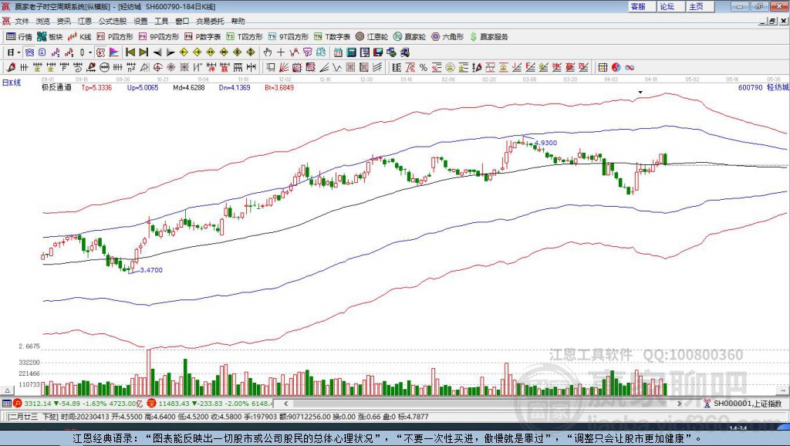Click the Dn=4.1369 indicator value
The width and height of the screenshot is (790, 446).
(235, 88)
